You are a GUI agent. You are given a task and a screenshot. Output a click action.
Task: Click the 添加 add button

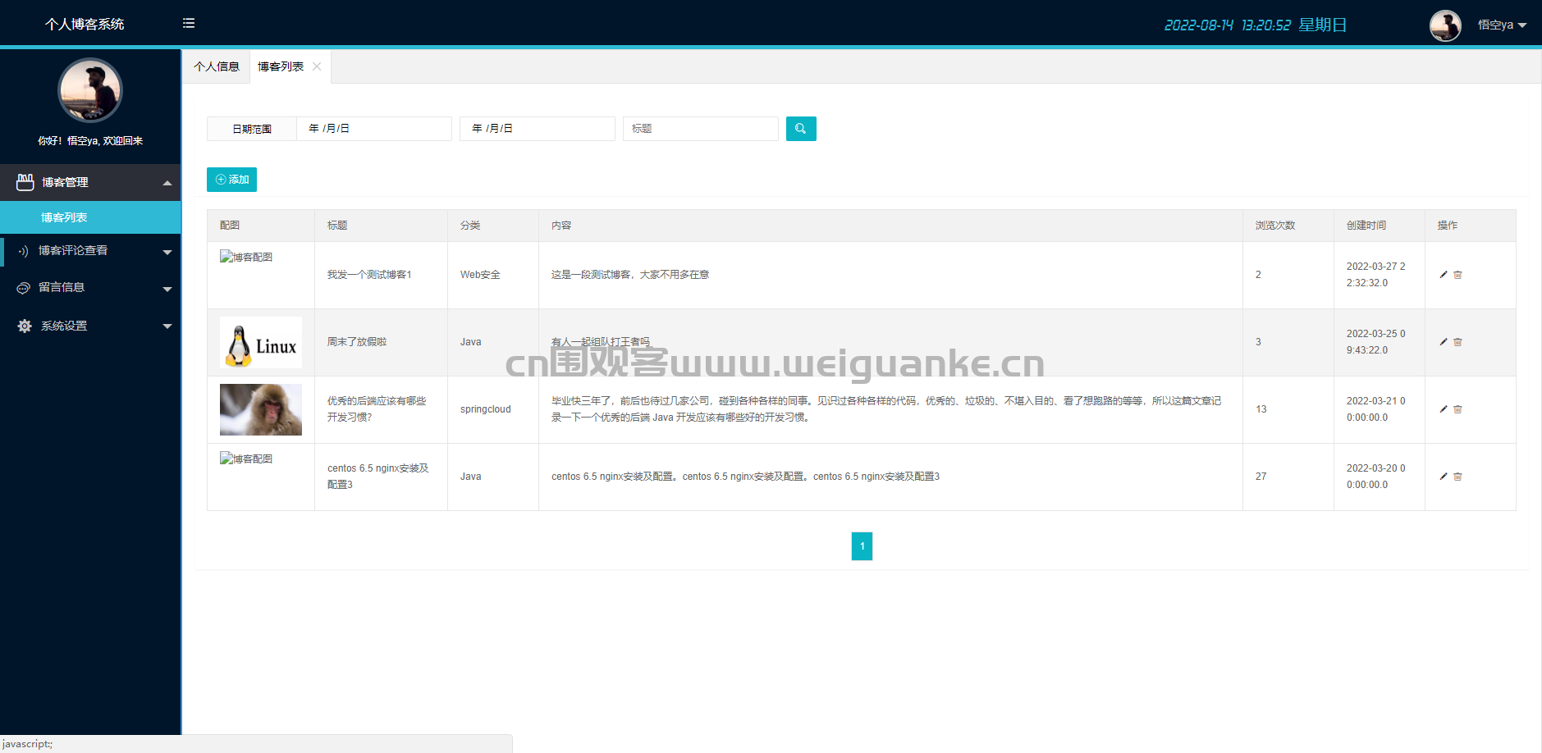(x=231, y=180)
